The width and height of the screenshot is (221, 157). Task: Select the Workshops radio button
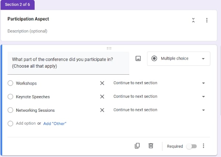tap(10, 83)
